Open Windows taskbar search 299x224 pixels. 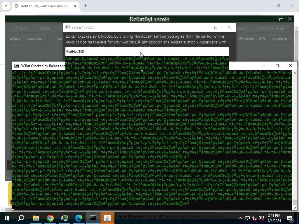(21, 218)
